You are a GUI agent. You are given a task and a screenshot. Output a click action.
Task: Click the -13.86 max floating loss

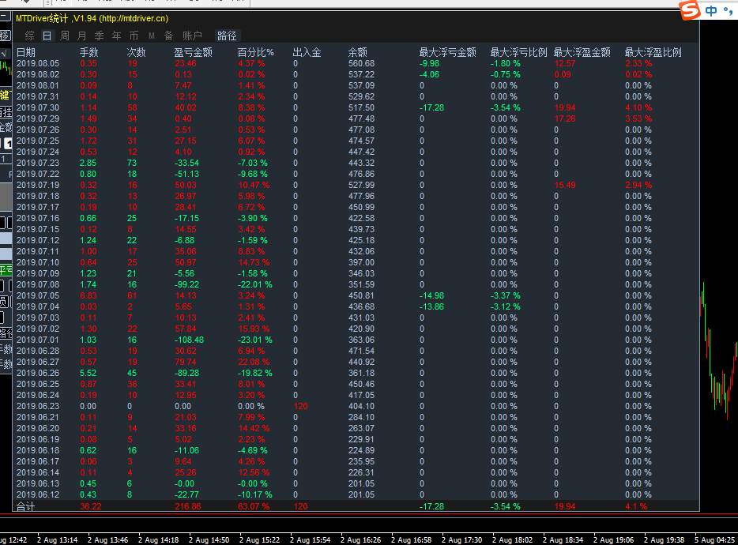point(431,306)
